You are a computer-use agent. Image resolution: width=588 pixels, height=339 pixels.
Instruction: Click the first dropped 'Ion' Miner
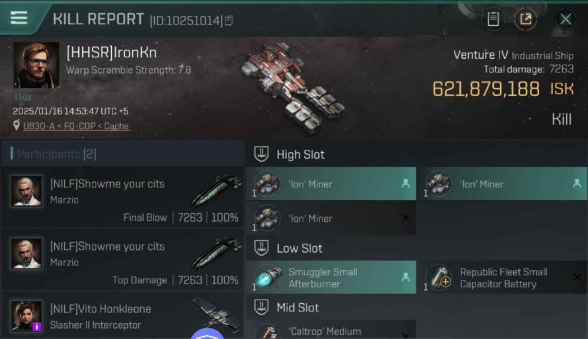[331, 184]
